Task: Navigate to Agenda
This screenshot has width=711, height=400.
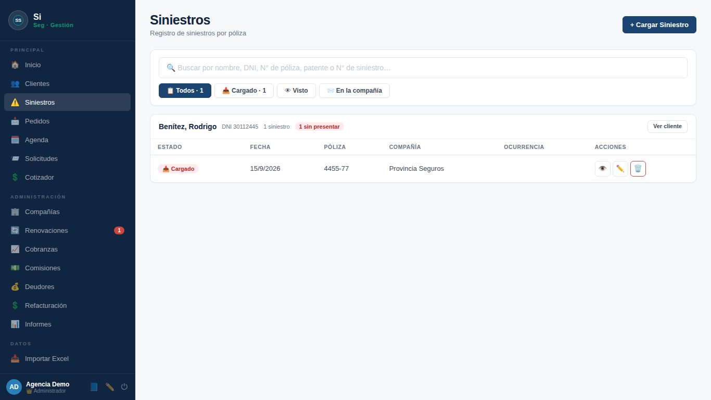Action: 67,140
